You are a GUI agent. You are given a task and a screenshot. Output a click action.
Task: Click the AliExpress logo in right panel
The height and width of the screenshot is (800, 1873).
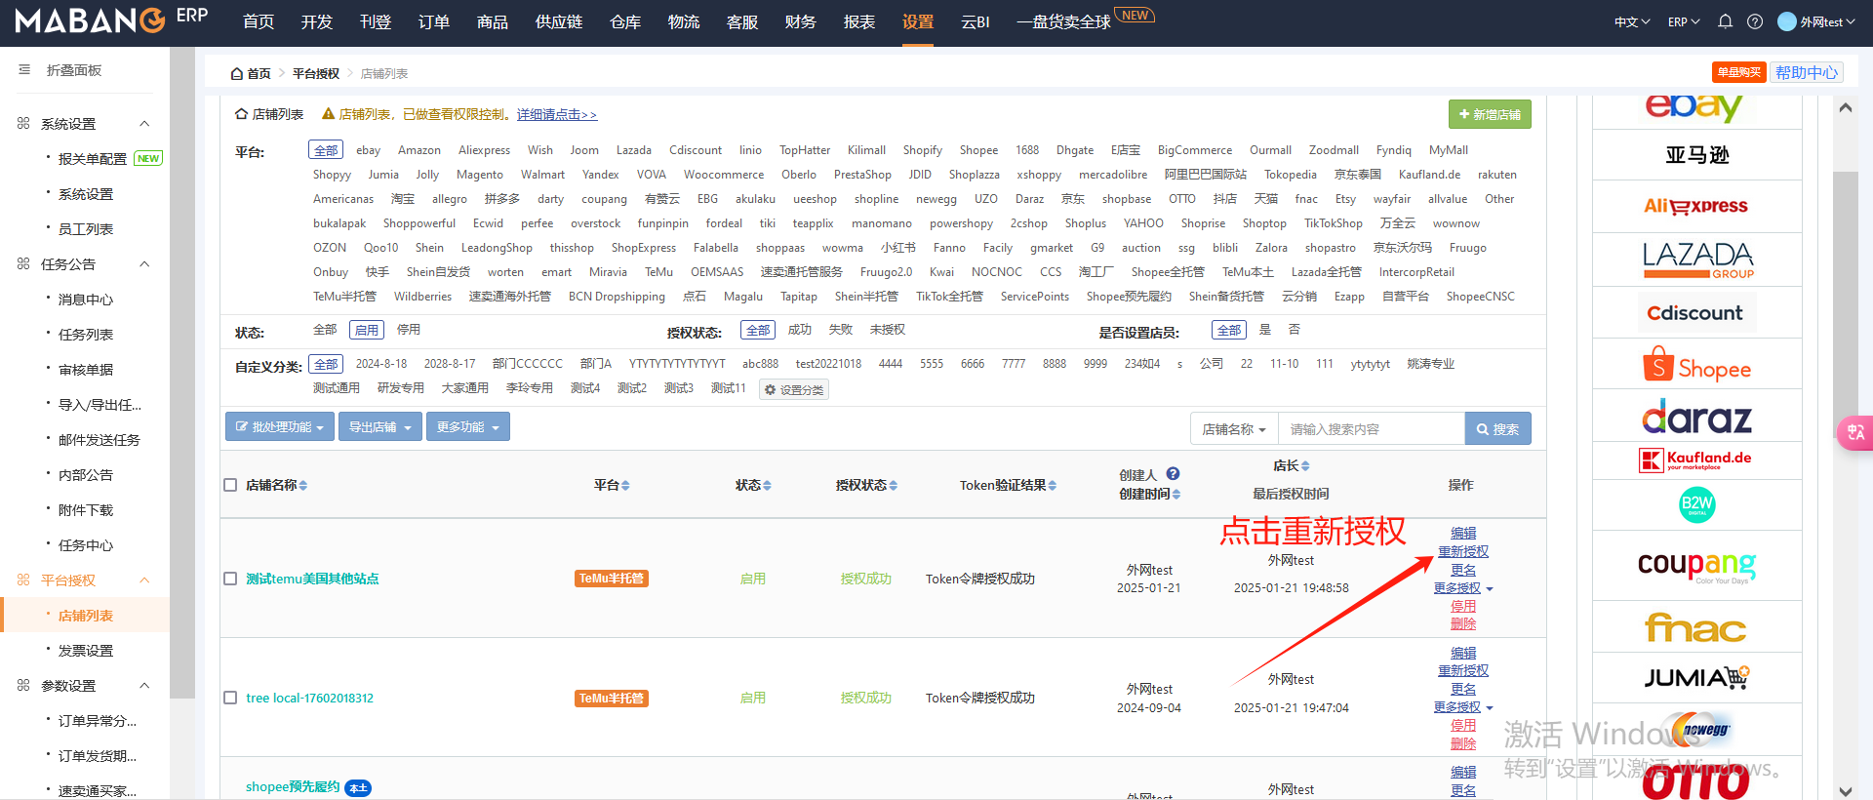tap(1695, 206)
